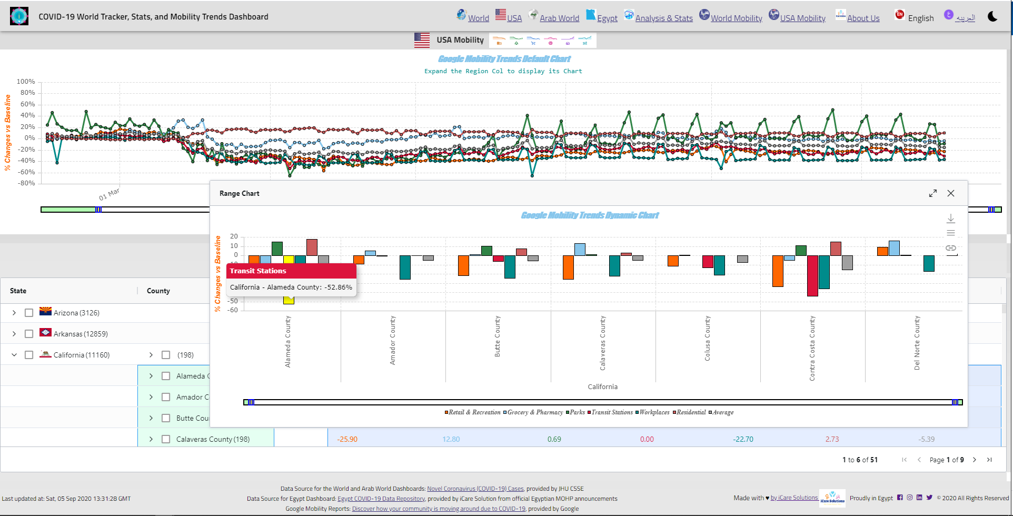Download the Range Chart data
The width and height of the screenshot is (1013, 516).
[951, 218]
